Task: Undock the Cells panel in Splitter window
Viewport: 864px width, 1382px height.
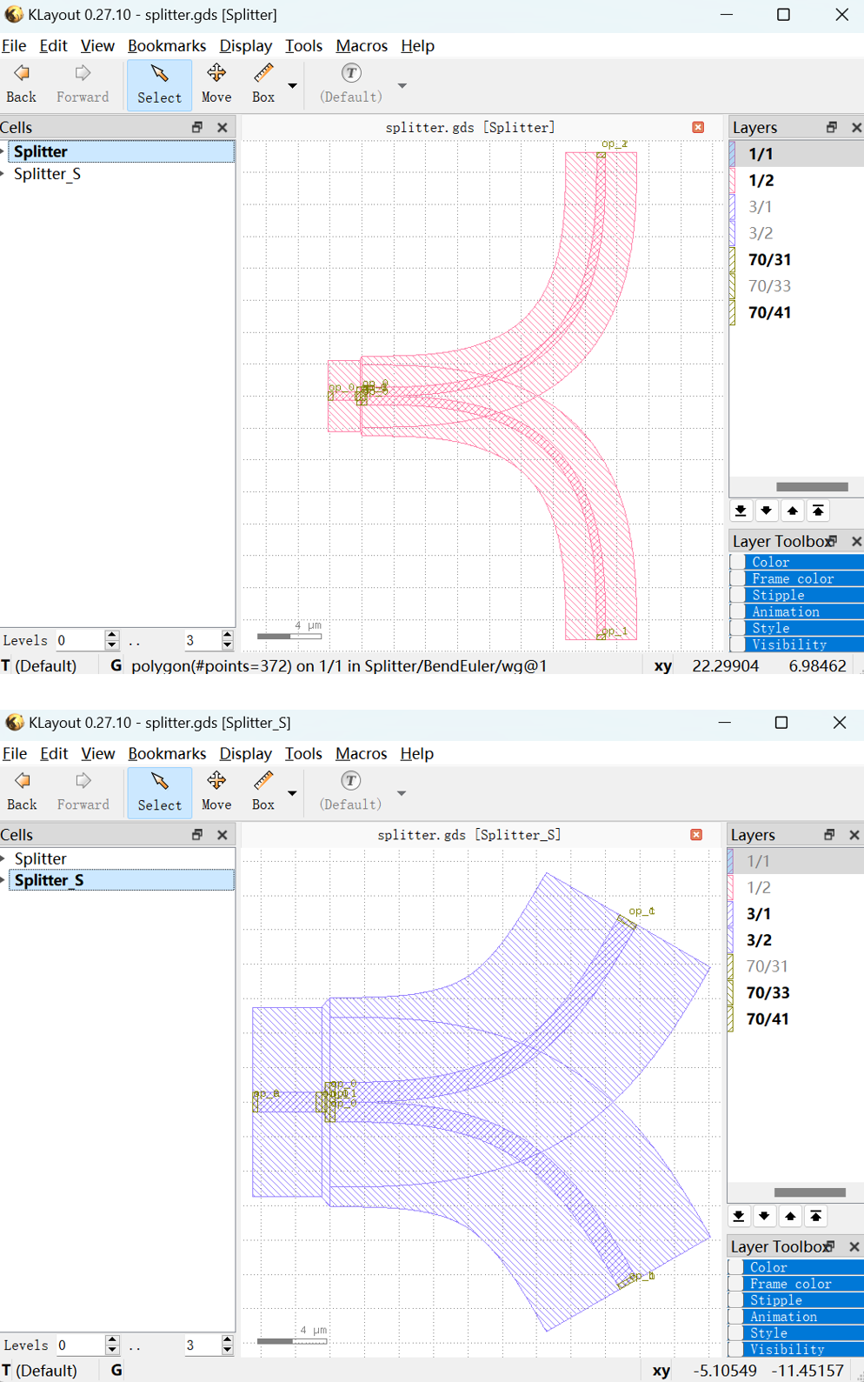Action: 197,127
